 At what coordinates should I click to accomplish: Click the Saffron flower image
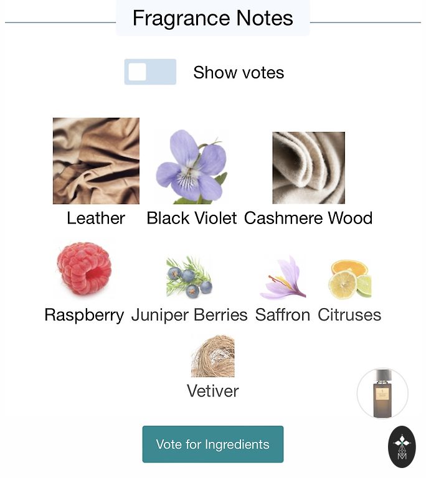tap(283, 278)
